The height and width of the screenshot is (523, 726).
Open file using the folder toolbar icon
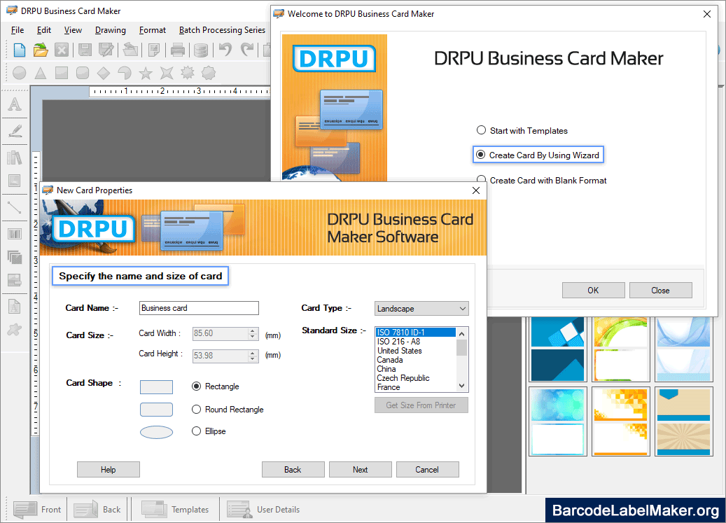coord(41,50)
